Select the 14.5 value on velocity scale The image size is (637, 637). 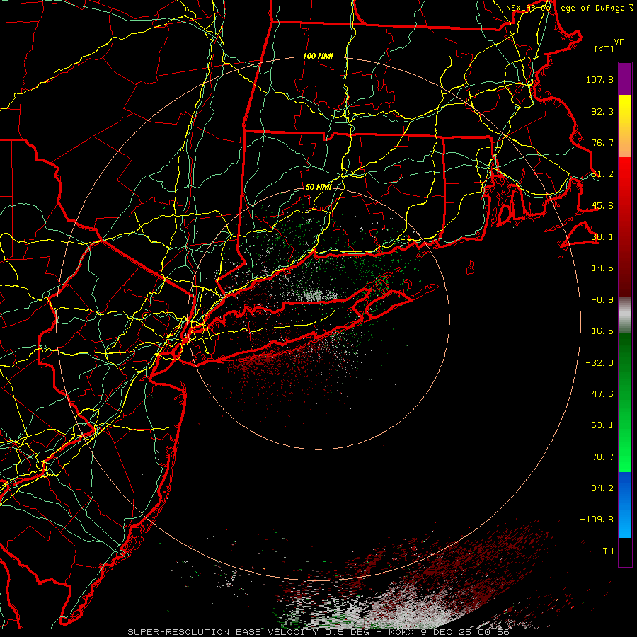pos(602,268)
